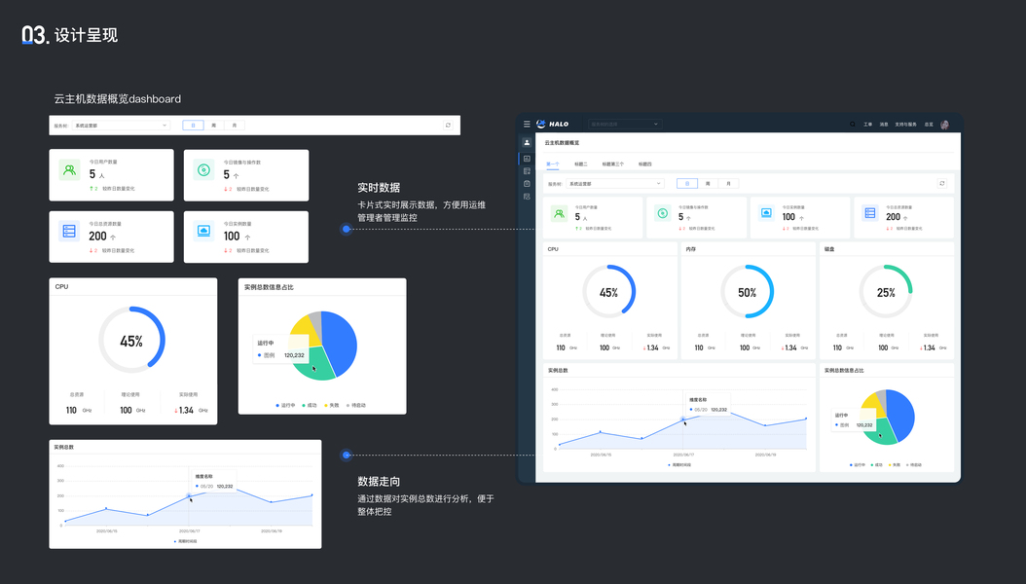Image resolution: width=1026 pixels, height=584 pixels.
Task: Select 月 in the HALO date range toggle
Action: (728, 184)
